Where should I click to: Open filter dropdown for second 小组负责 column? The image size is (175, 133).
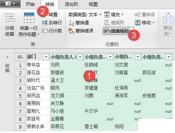tap(110, 57)
